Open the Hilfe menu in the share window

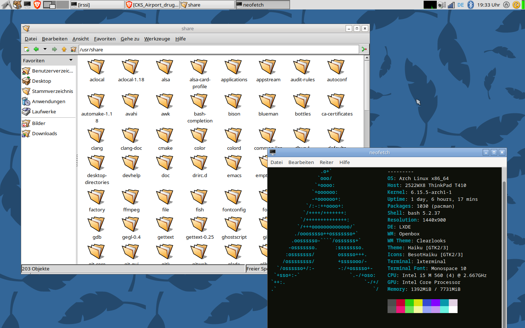point(180,39)
